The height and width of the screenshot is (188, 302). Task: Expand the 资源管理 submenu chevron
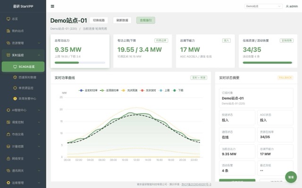click(39, 43)
